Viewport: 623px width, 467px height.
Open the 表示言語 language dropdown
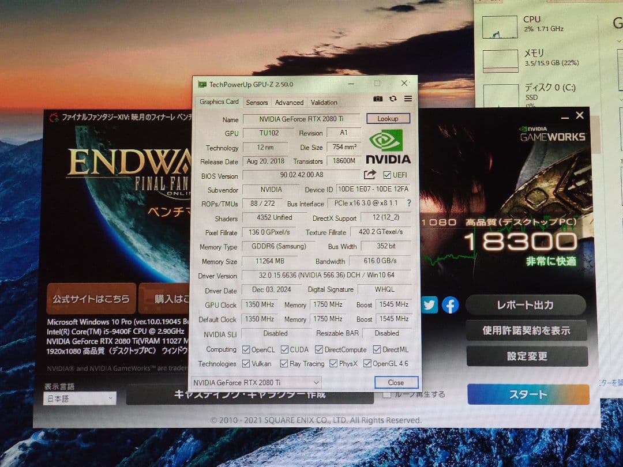pos(80,398)
